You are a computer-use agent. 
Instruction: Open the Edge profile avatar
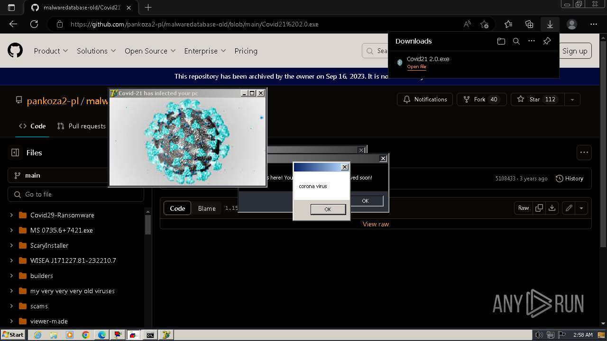point(572,24)
